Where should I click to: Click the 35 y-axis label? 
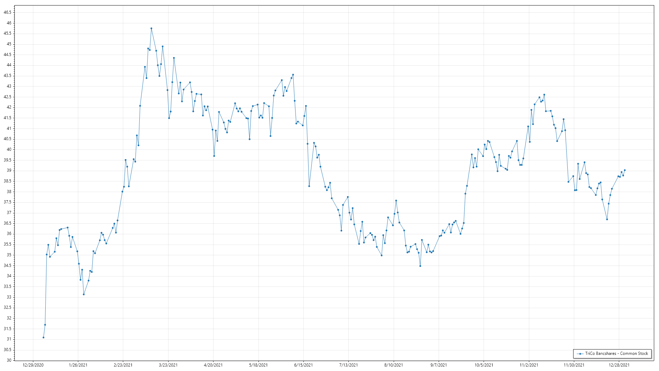(x=9, y=255)
